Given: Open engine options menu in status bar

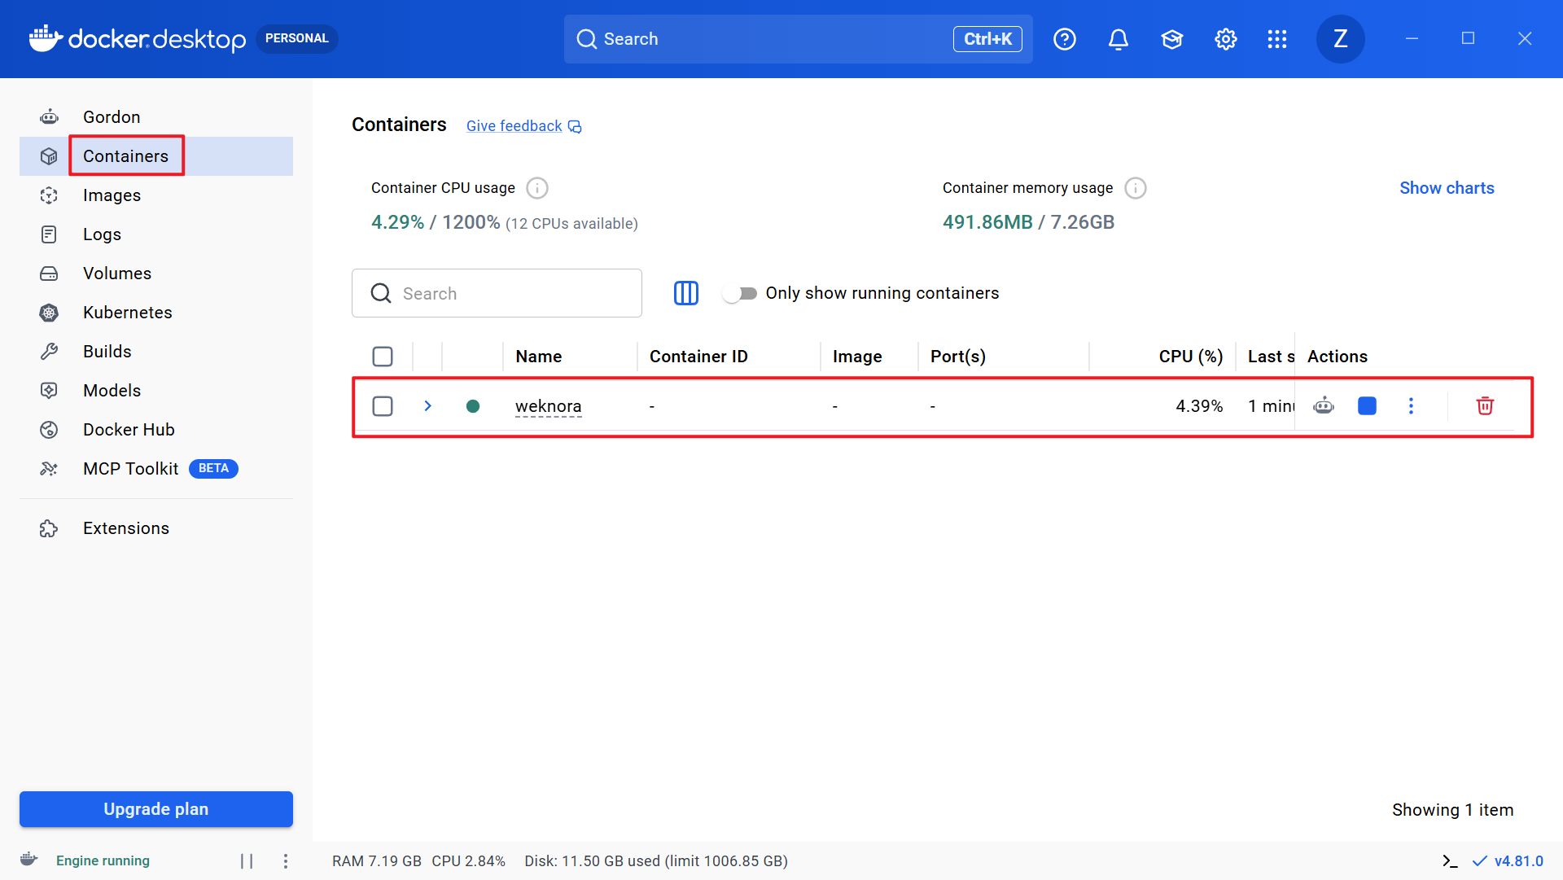Looking at the screenshot, I should [x=286, y=860].
